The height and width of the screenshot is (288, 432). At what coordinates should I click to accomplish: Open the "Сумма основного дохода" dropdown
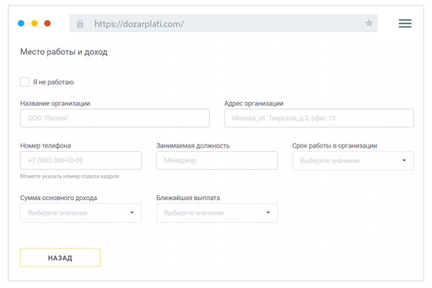point(81,213)
